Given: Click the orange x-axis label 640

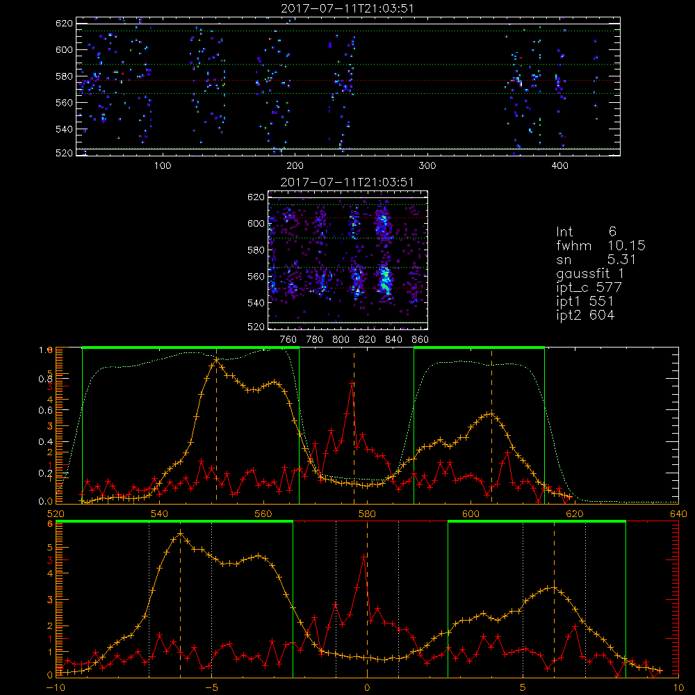Looking at the screenshot, I should [678, 514].
